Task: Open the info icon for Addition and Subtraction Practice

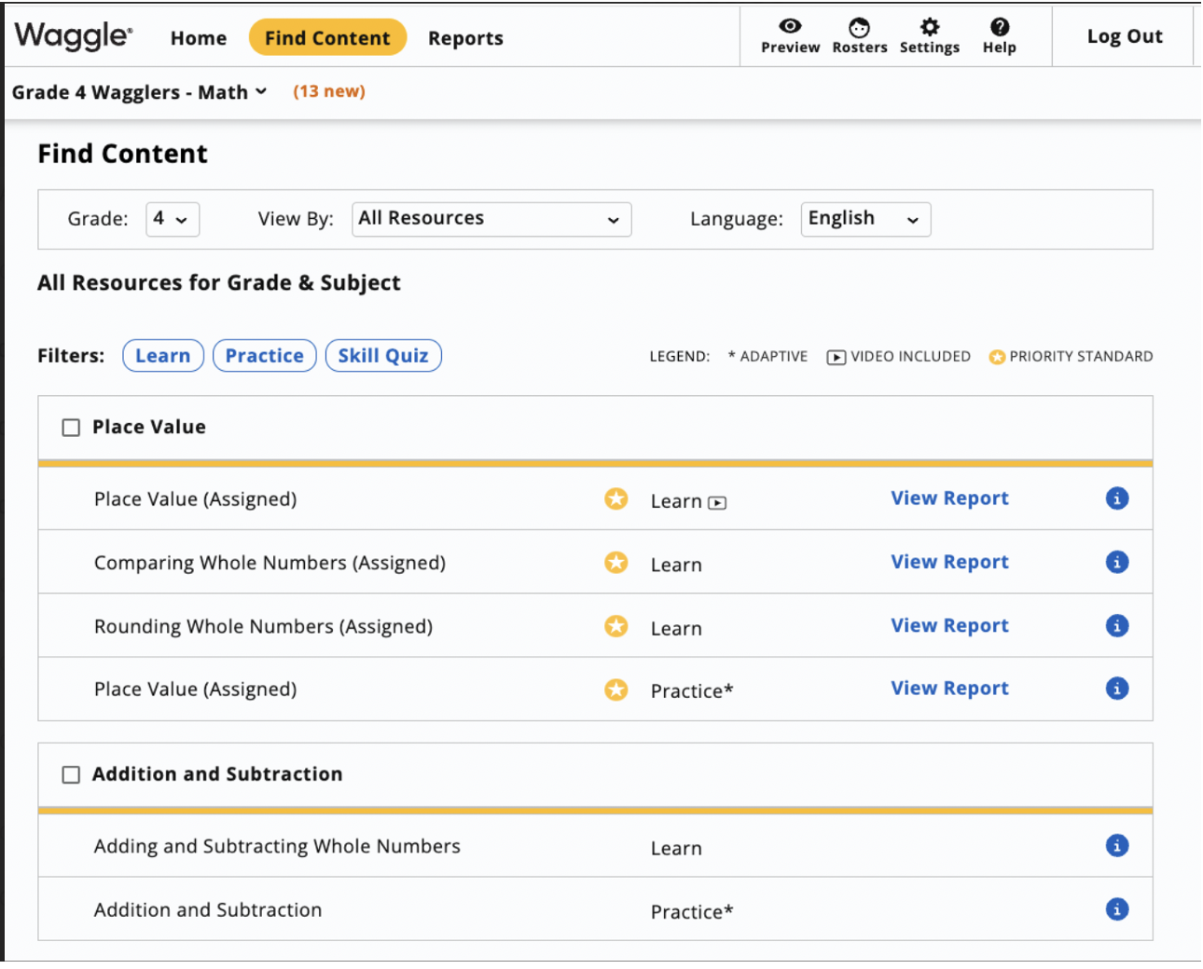Action: click(1117, 908)
